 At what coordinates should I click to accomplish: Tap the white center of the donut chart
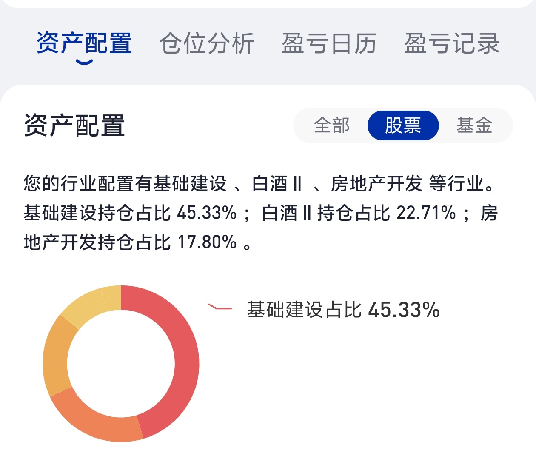tap(121, 364)
